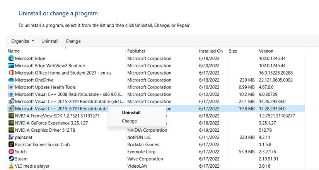This screenshot has height=170, width=319.
Task: Select the VLC media player name
Action: 32,166
